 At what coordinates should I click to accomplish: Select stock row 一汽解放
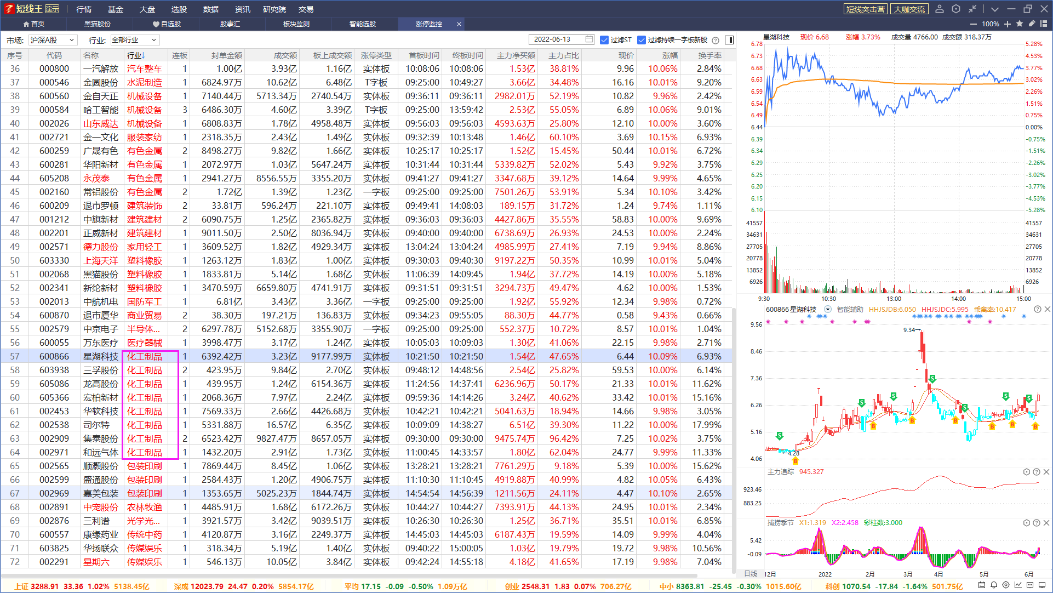(366, 69)
